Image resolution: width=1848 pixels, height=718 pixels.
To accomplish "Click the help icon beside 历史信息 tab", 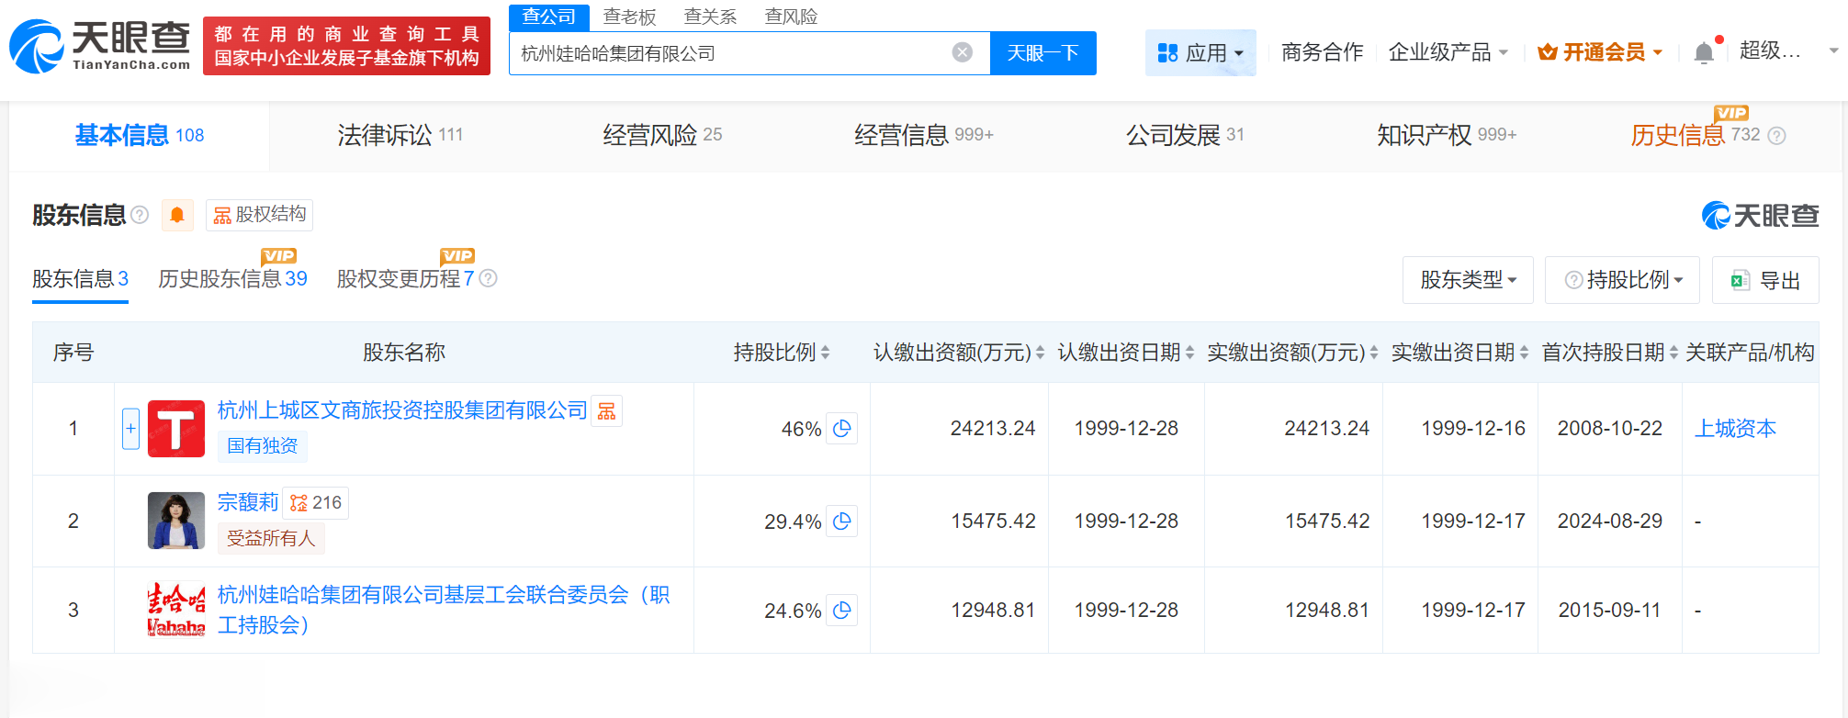I will (1777, 136).
